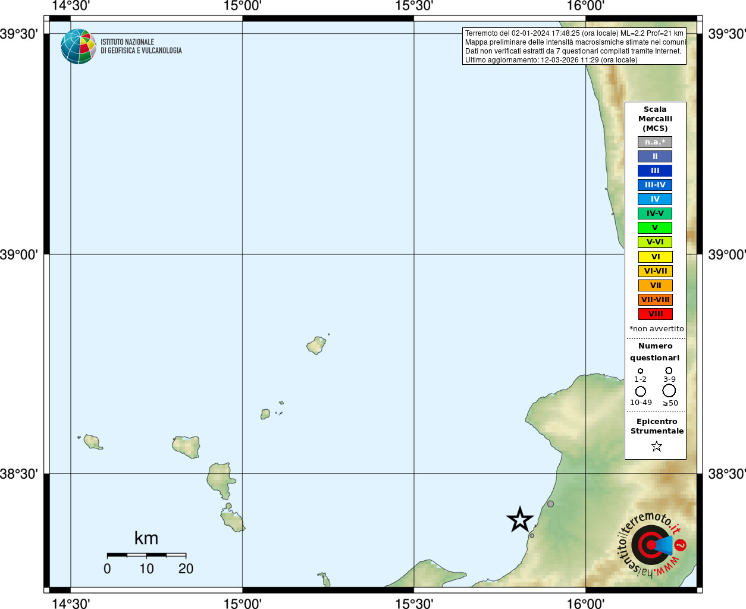Click the small island near map center
746x609 pixels.
(x=316, y=345)
